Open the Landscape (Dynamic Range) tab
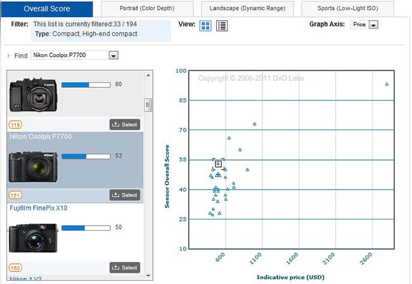Viewport: 412px width, 284px height. tap(247, 8)
